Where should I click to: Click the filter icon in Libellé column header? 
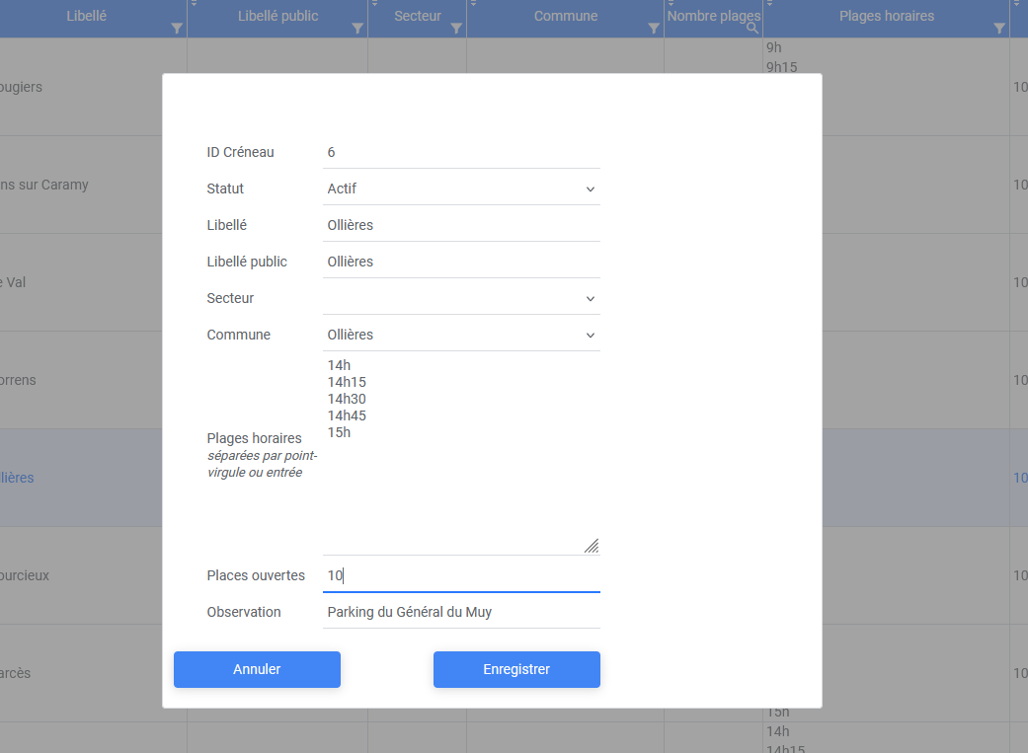[177, 29]
